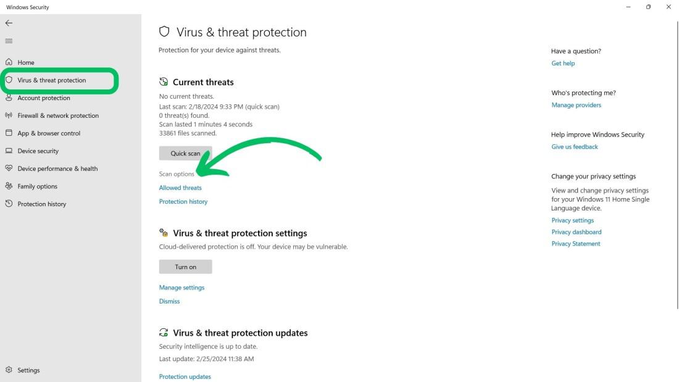Open the hamburger navigation menu icon
679x382 pixels.
point(9,41)
